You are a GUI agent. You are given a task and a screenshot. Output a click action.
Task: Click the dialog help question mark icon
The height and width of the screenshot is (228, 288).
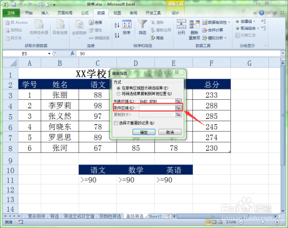point(165,72)
